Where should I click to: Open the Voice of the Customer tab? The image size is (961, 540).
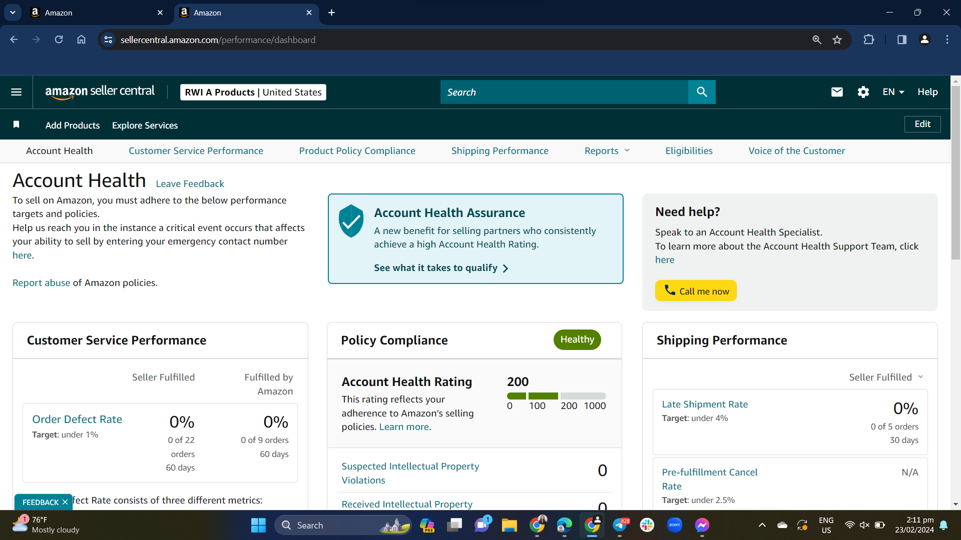(x=797, y=151)
